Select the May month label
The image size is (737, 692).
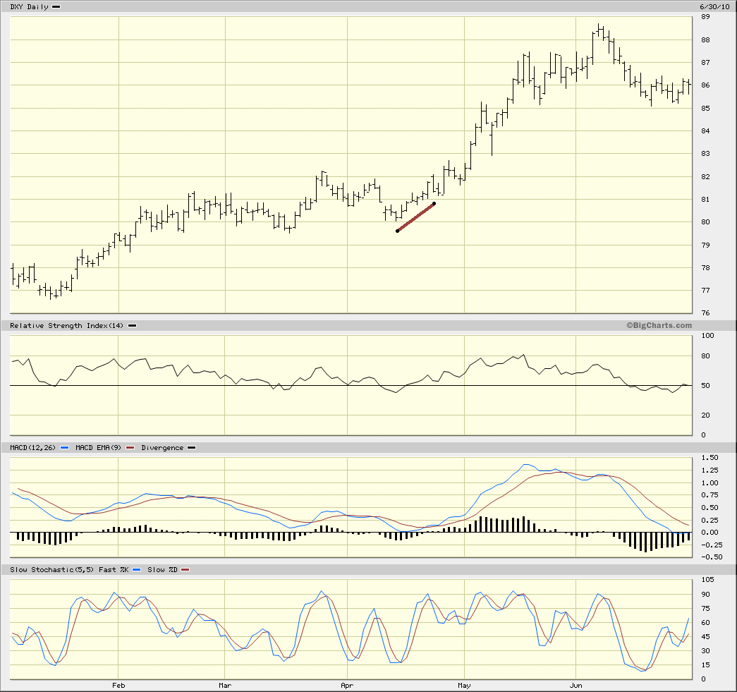coord(464,685)
